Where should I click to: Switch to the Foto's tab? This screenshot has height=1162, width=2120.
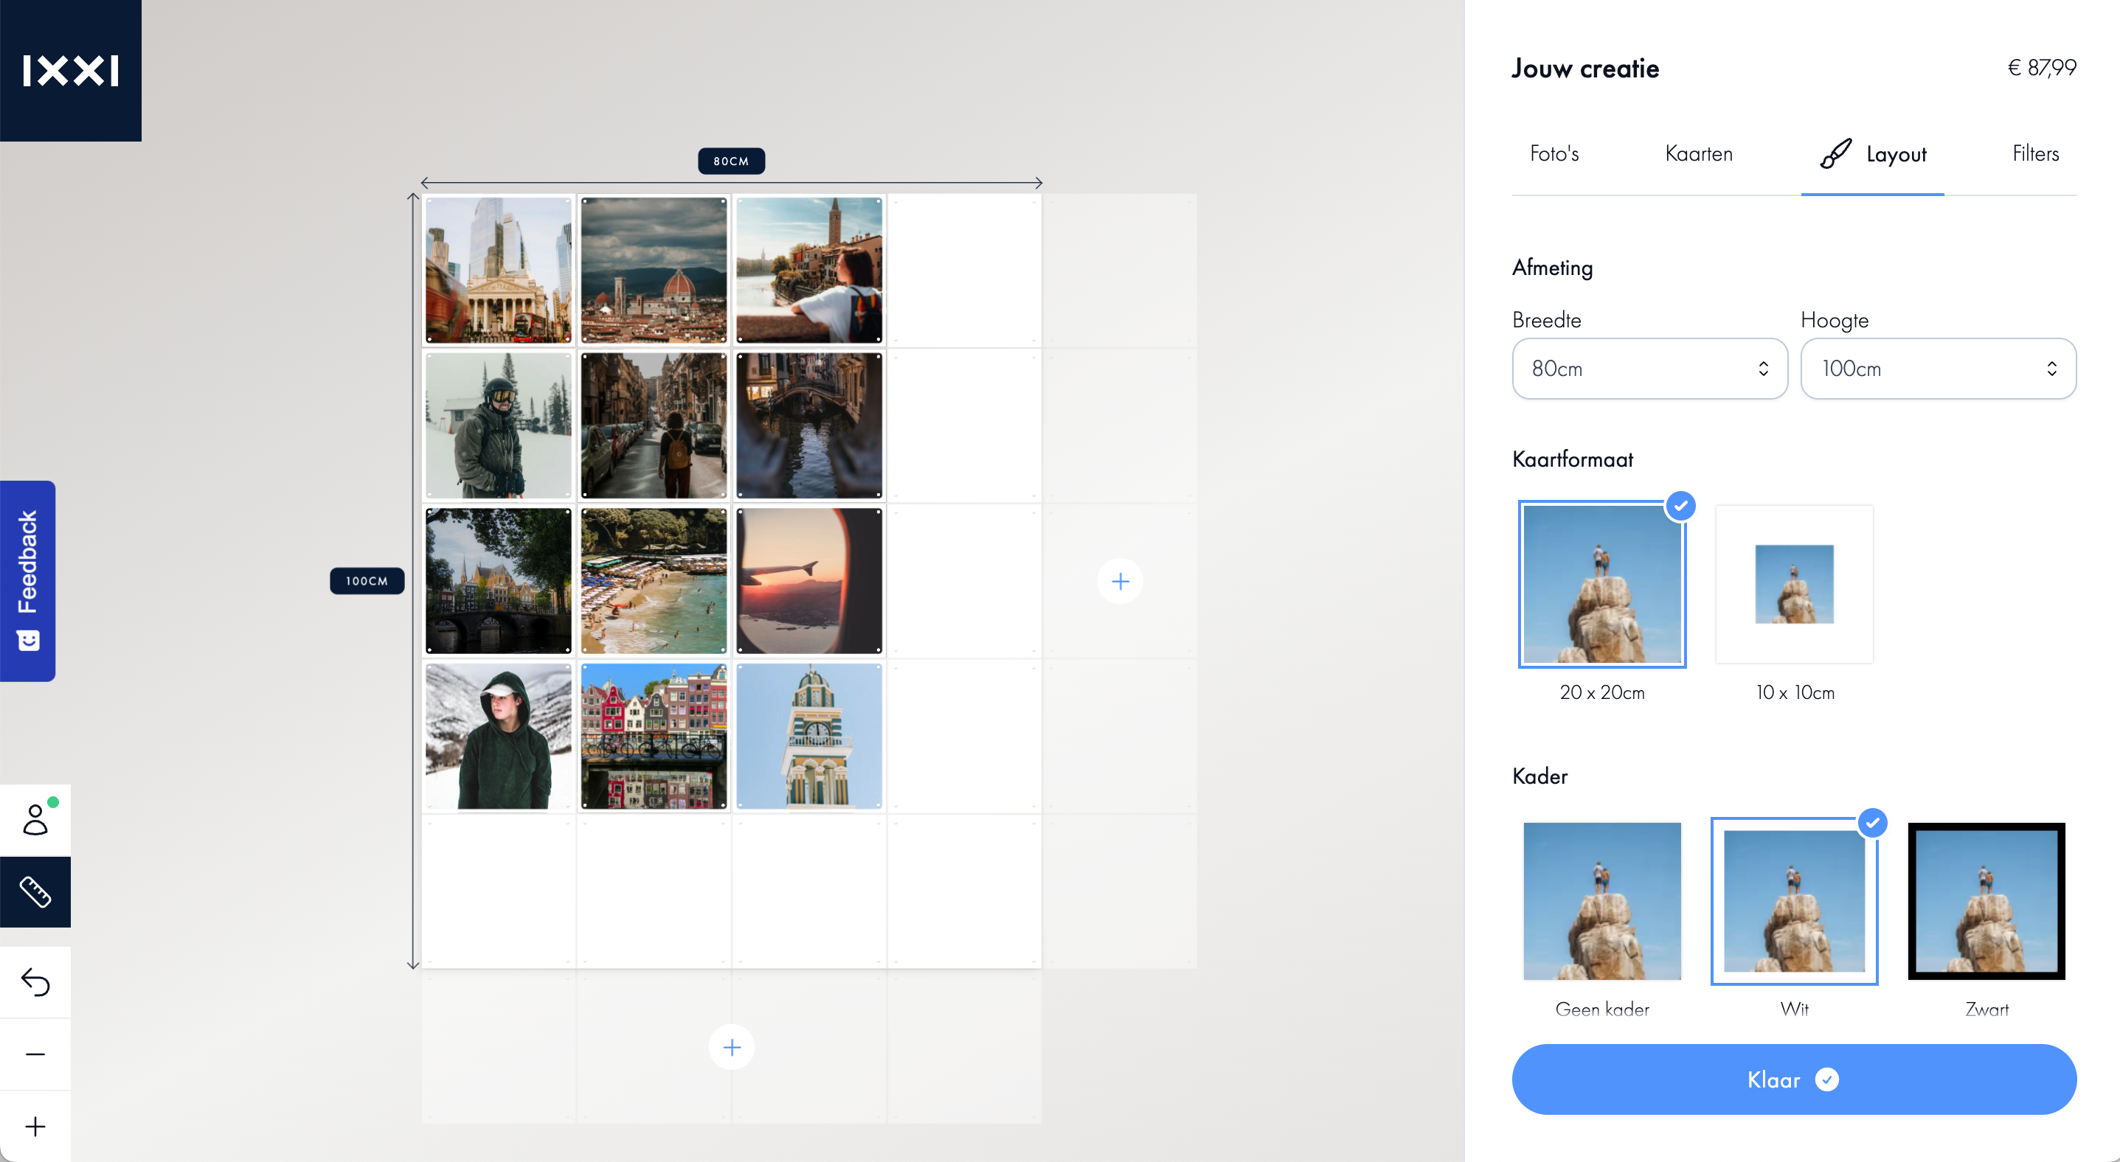[1553, 154]
